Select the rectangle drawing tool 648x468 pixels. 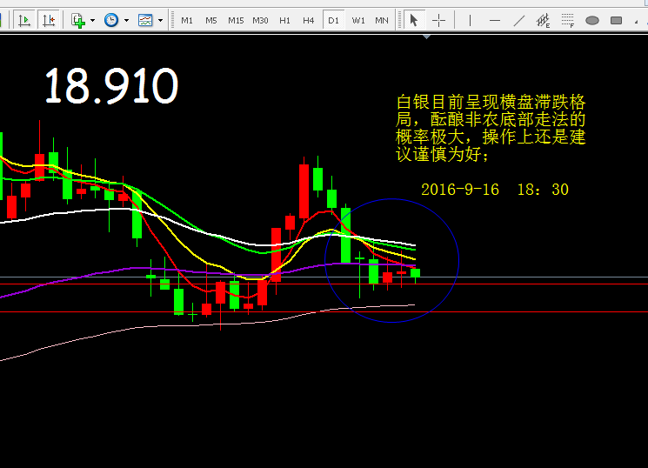pyautogui.click(x=616, y=20)
